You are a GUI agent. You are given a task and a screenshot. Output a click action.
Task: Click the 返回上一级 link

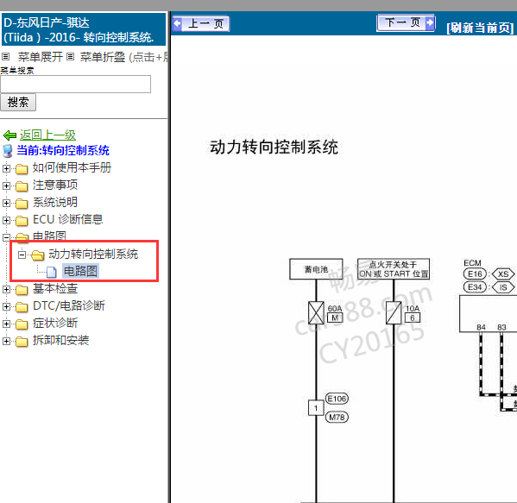point(47,135)
